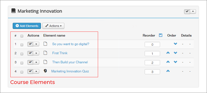Image resolution: width=207 pixels, height=93 pixels.
Task: Click the Element name column header
Action: coord(54,35)
